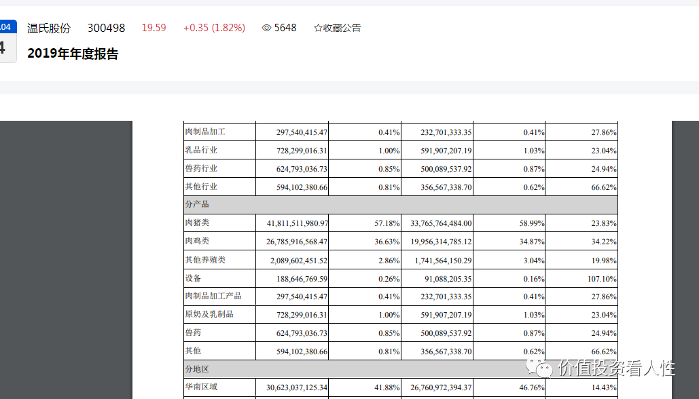Click growth value 14.43%
Viewport: 699px width, 399px height.
604,388
